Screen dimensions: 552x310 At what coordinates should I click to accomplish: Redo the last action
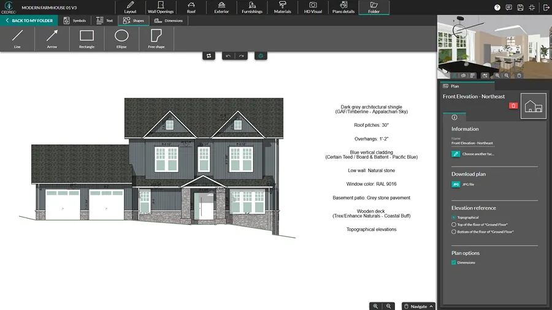(x=241, y=56)
